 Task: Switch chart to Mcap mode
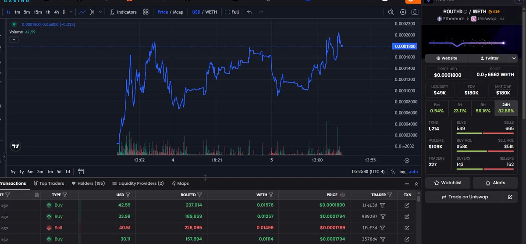click(x=178, y=12)
